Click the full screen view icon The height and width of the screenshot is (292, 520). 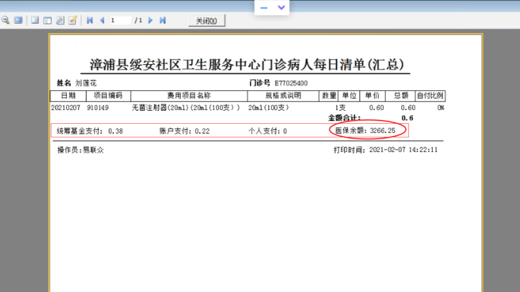(x=18, y=20)
